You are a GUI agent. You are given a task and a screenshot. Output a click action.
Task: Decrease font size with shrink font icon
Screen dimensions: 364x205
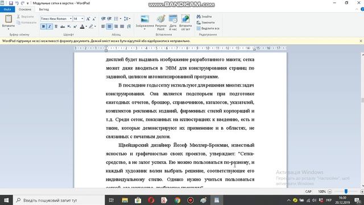click(x=94, y=19)
